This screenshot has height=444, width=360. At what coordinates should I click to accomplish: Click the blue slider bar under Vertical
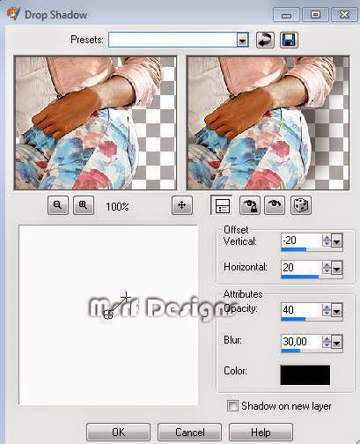294,249
